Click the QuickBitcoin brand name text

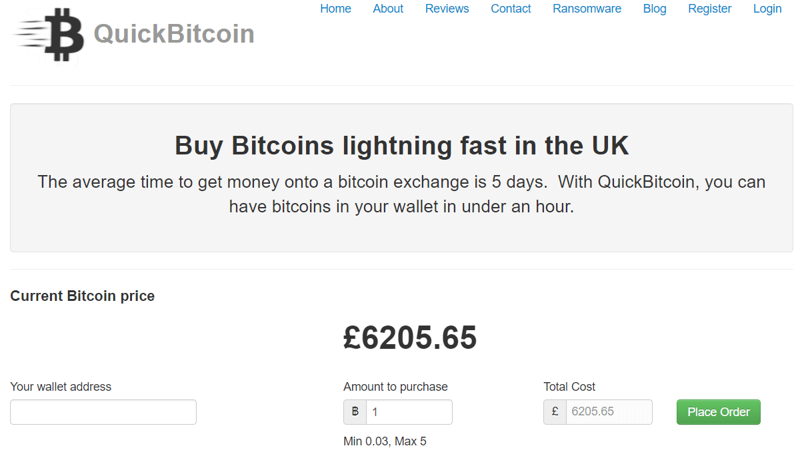tap(174, 34)
